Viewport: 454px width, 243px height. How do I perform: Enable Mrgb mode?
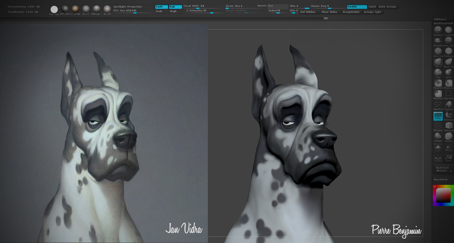click(x=175, y=11)
